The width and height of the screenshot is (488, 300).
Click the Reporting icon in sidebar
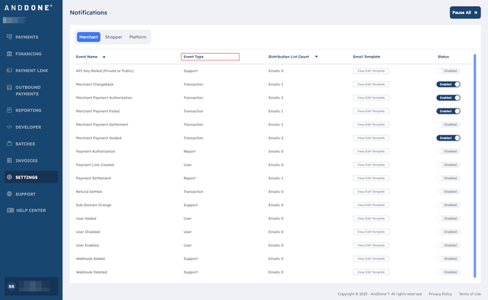click(9, 111)
